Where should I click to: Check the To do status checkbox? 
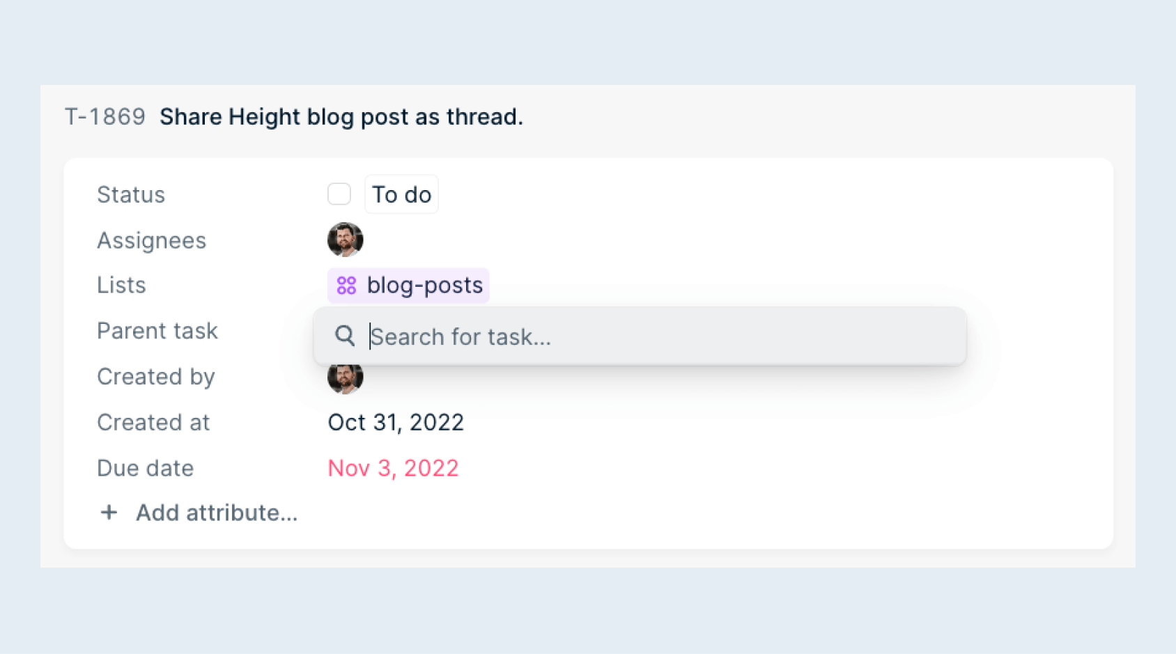point(339,194)
